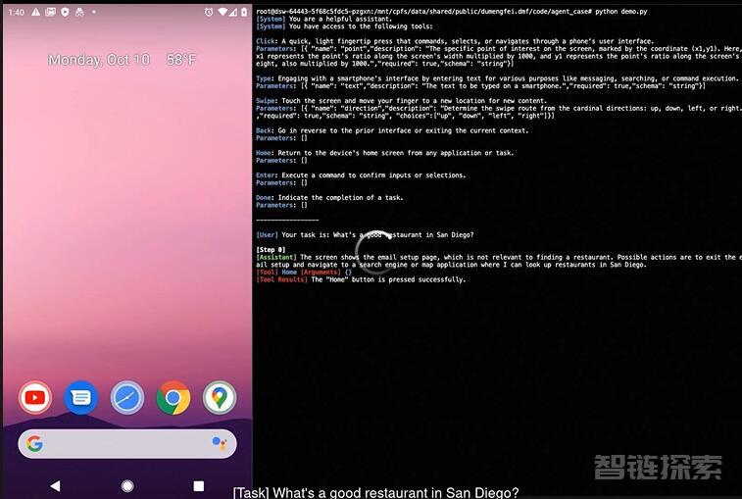This screenshot has height=499, width=742.
Task: Tap the battery status icon
Action: 243,12
